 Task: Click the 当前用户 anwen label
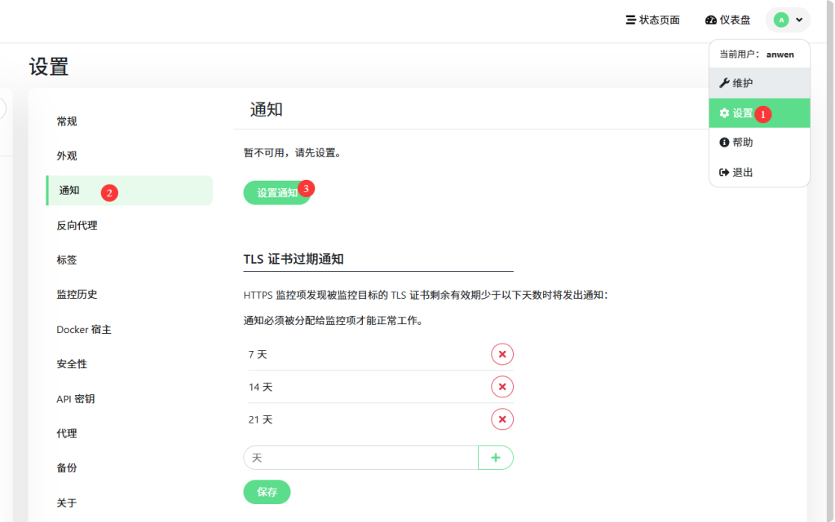coord(757,55)
